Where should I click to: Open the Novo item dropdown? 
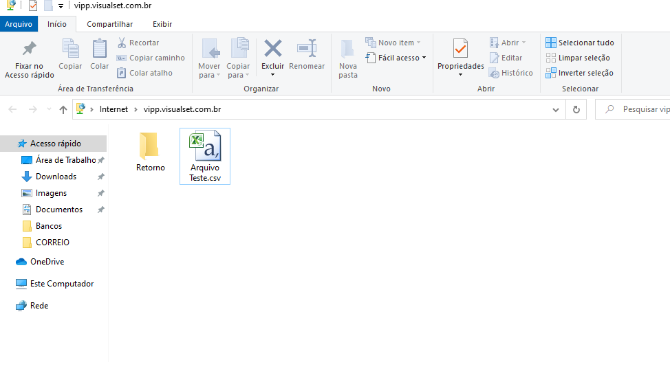click(x=393, y=43)
